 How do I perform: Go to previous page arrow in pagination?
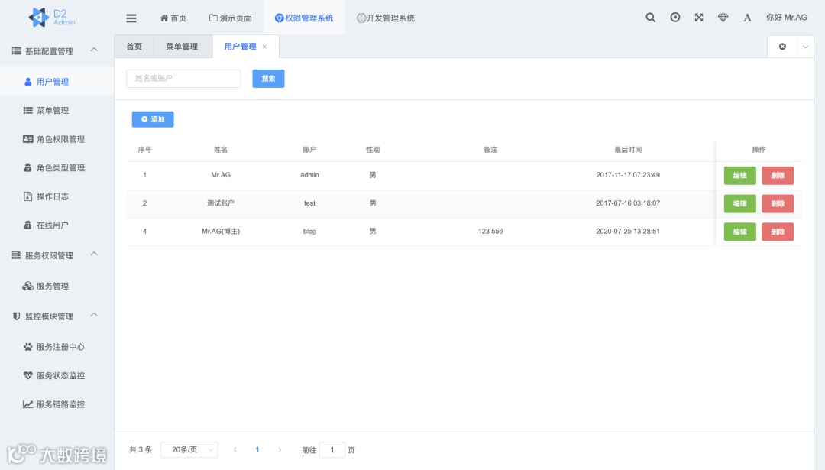(x=235, y=449)
